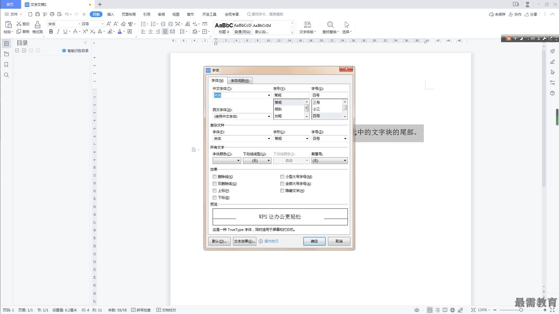Screen dimensions: 559x314
Task: Click the Save document icon
Action: [38, 14]
